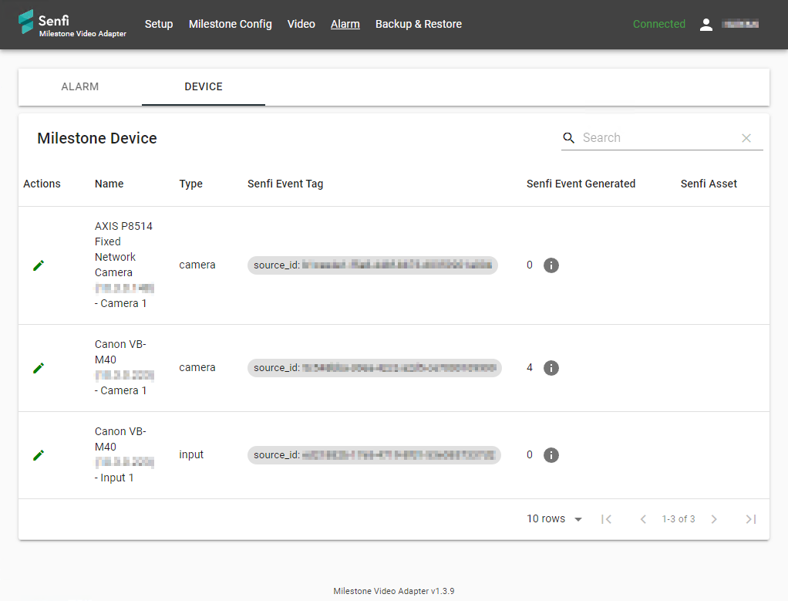The height and width of the screenshot is (601, 788).
Task: Click source_id tag of Canon Input 1 row
Action: pyautogui.click(x=374, y=454)
